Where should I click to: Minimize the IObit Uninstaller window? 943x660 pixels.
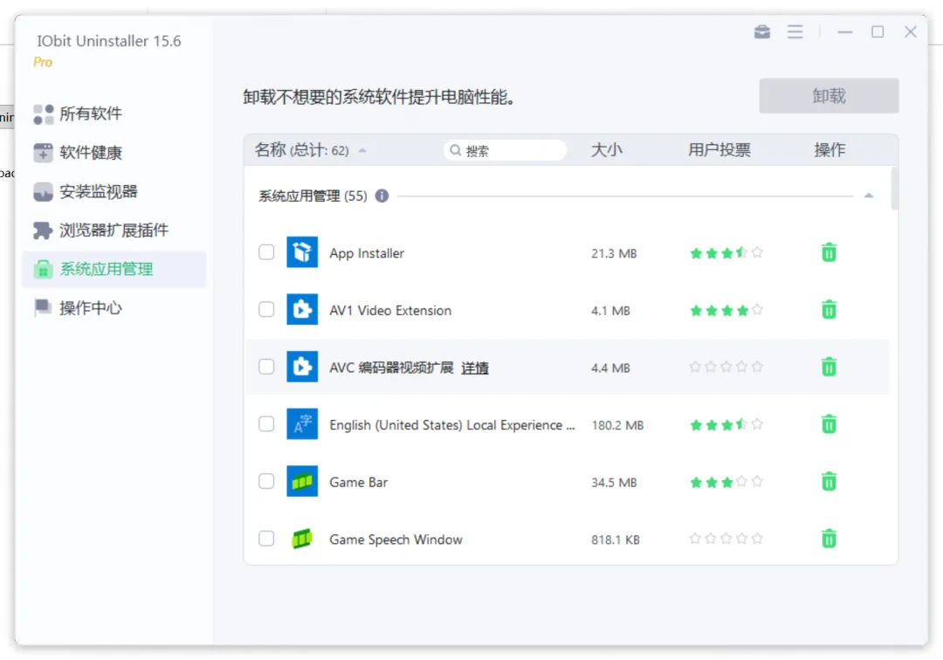point(845,31)
